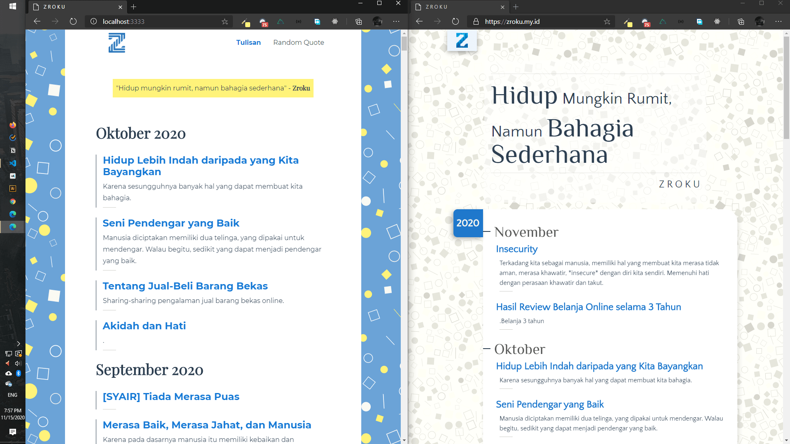The image size is (790, 444).
Task: Reload the localhost:3333 page
Action: point(73,21)
